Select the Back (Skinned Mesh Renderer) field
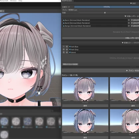Viewport: 139px width, 139px height. [x=95, y=20]
